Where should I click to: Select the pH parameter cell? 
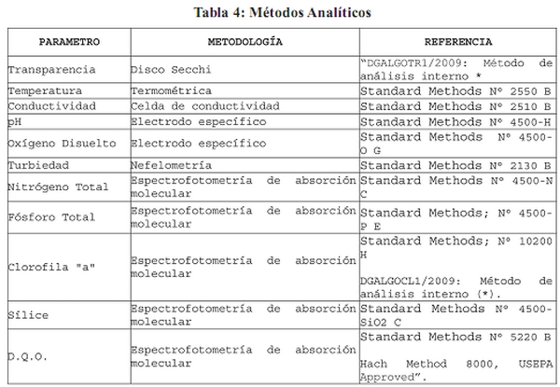[13, 121]
